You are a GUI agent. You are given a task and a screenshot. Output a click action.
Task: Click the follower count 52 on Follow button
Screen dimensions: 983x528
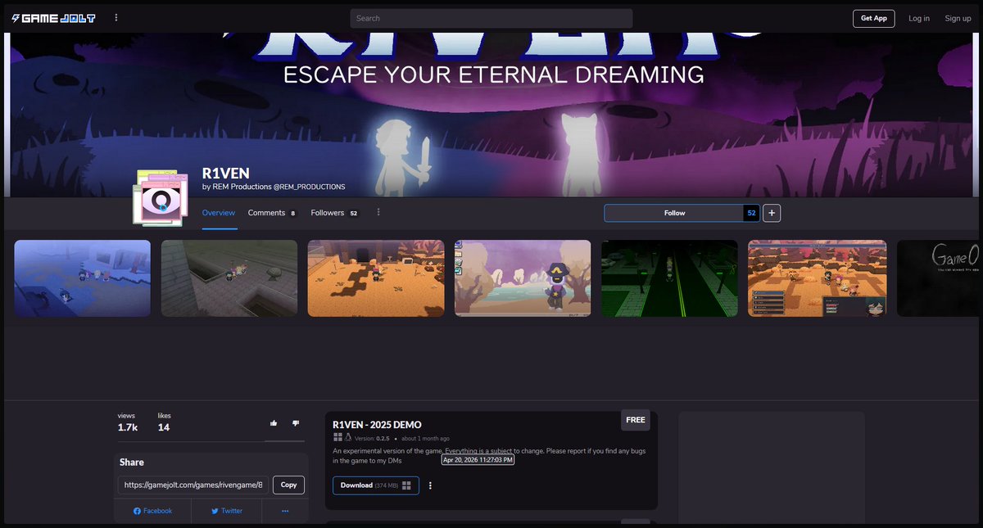[x=751, y=213]
